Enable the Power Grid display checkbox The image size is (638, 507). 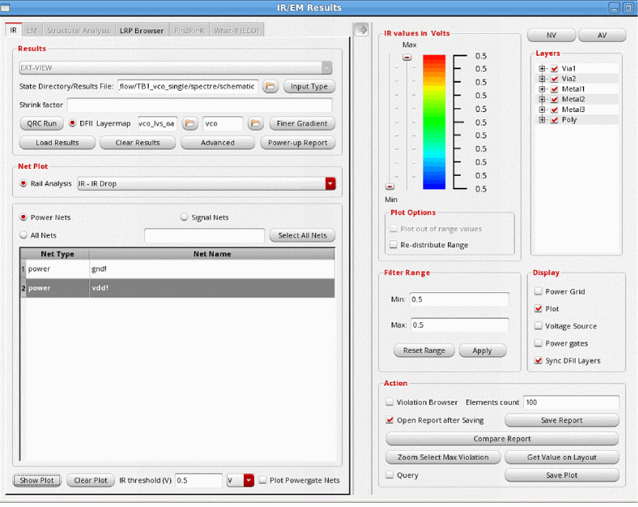539,292
